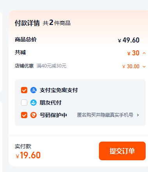Click the 满40元减30元 promotion text
The width and height of the screenshot is (148, 172).
[51, 66]
